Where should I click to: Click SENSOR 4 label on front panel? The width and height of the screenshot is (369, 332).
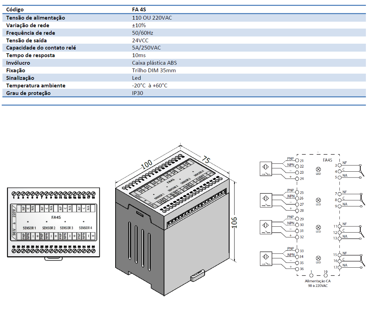click(x=85, y=228)
